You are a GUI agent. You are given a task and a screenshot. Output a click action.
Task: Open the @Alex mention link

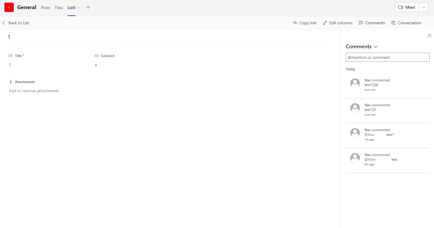click(369, 135)
